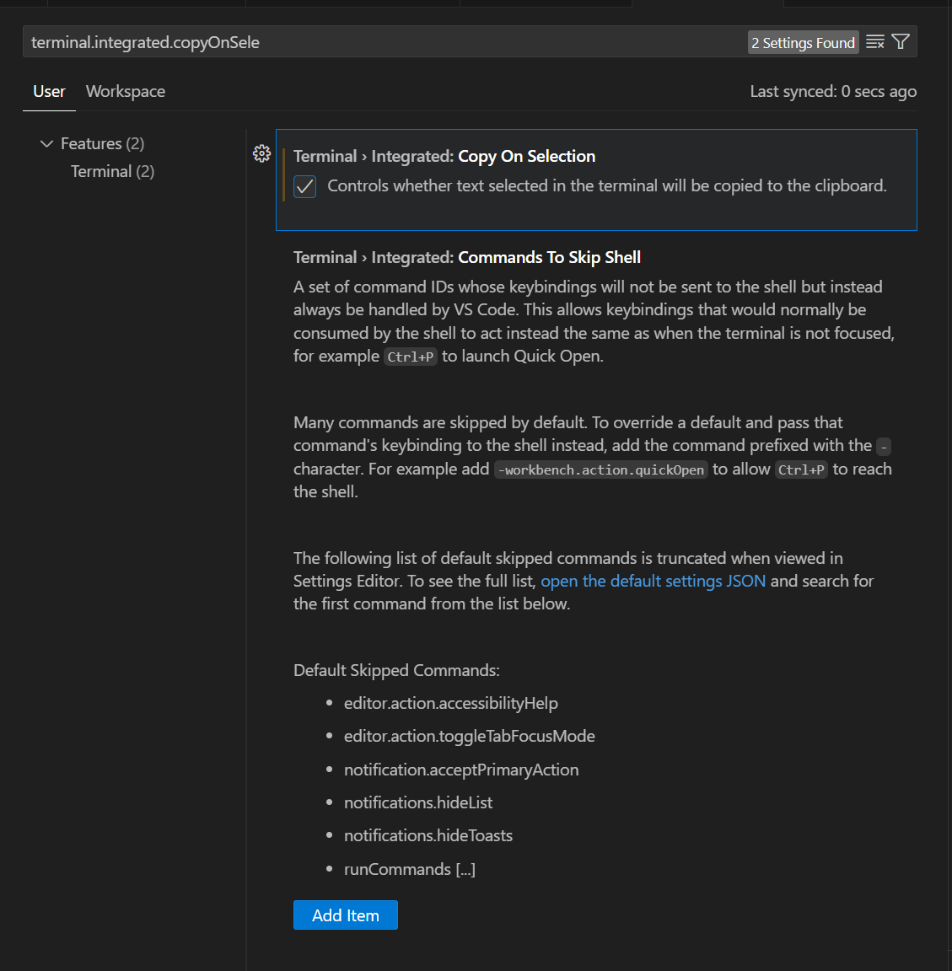Click the 'Last synced: 0 secs ago' text
This screenshot has width=952, height=971.
click(x=833, y=92)
